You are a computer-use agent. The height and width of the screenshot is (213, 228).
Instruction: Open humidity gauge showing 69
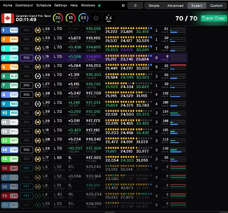pos(83,18)
